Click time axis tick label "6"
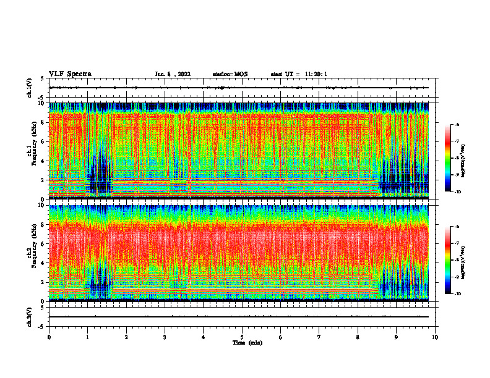The height and width of the screenshot is (378, 490). 281,337
